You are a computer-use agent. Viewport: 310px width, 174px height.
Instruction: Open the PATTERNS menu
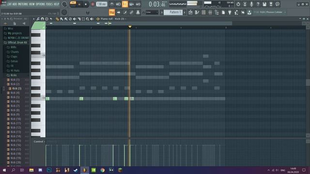23,4
